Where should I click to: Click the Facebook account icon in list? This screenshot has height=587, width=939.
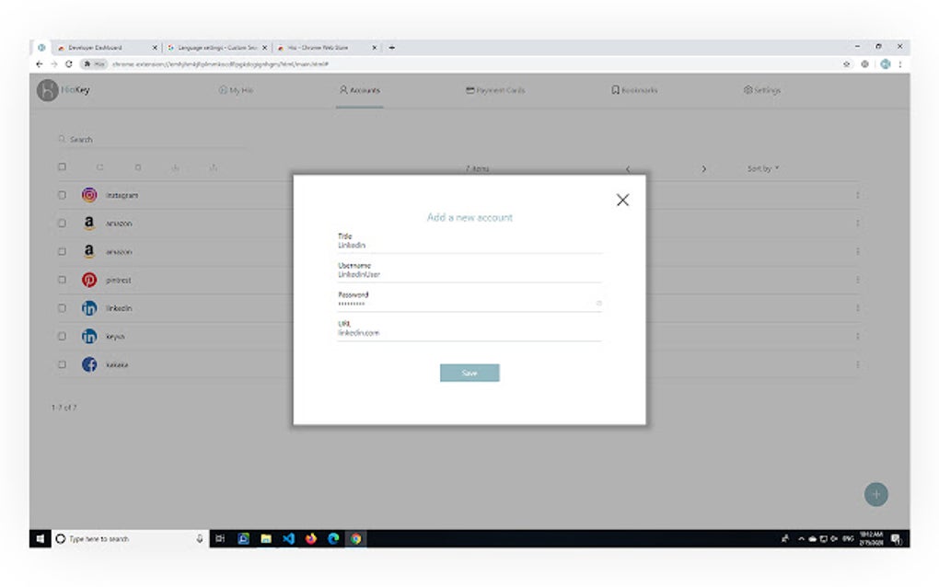(89, 364)
